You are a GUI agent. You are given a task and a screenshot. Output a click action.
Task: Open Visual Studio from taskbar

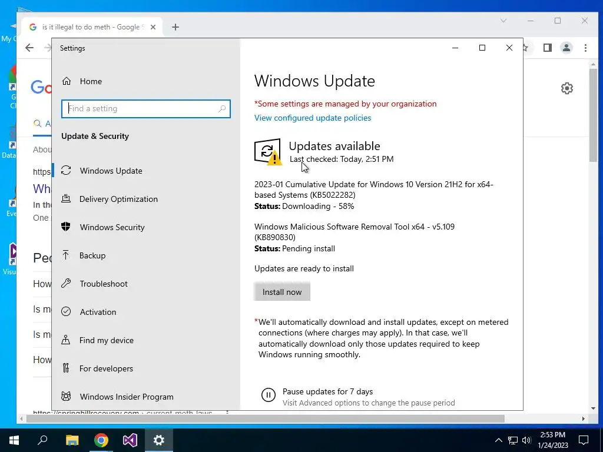tap(130, 440)
